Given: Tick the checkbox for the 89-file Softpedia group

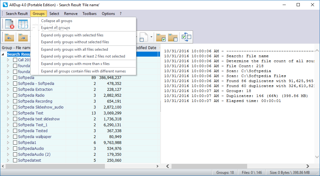Looking at the screenshot, I should coord(15,78).
